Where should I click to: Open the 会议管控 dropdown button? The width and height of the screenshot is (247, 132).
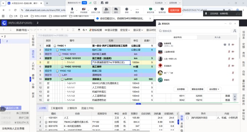pos(214,89)
